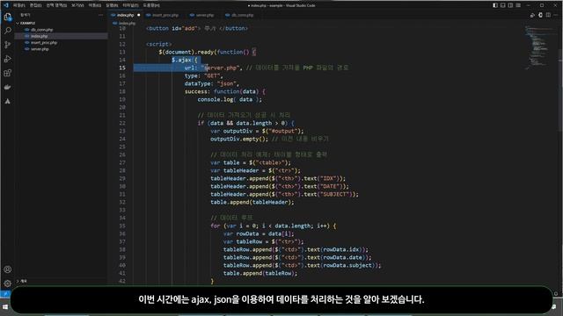Switch to the index.php editor tab
The image size is (563, 316).
tap(125, 15)
